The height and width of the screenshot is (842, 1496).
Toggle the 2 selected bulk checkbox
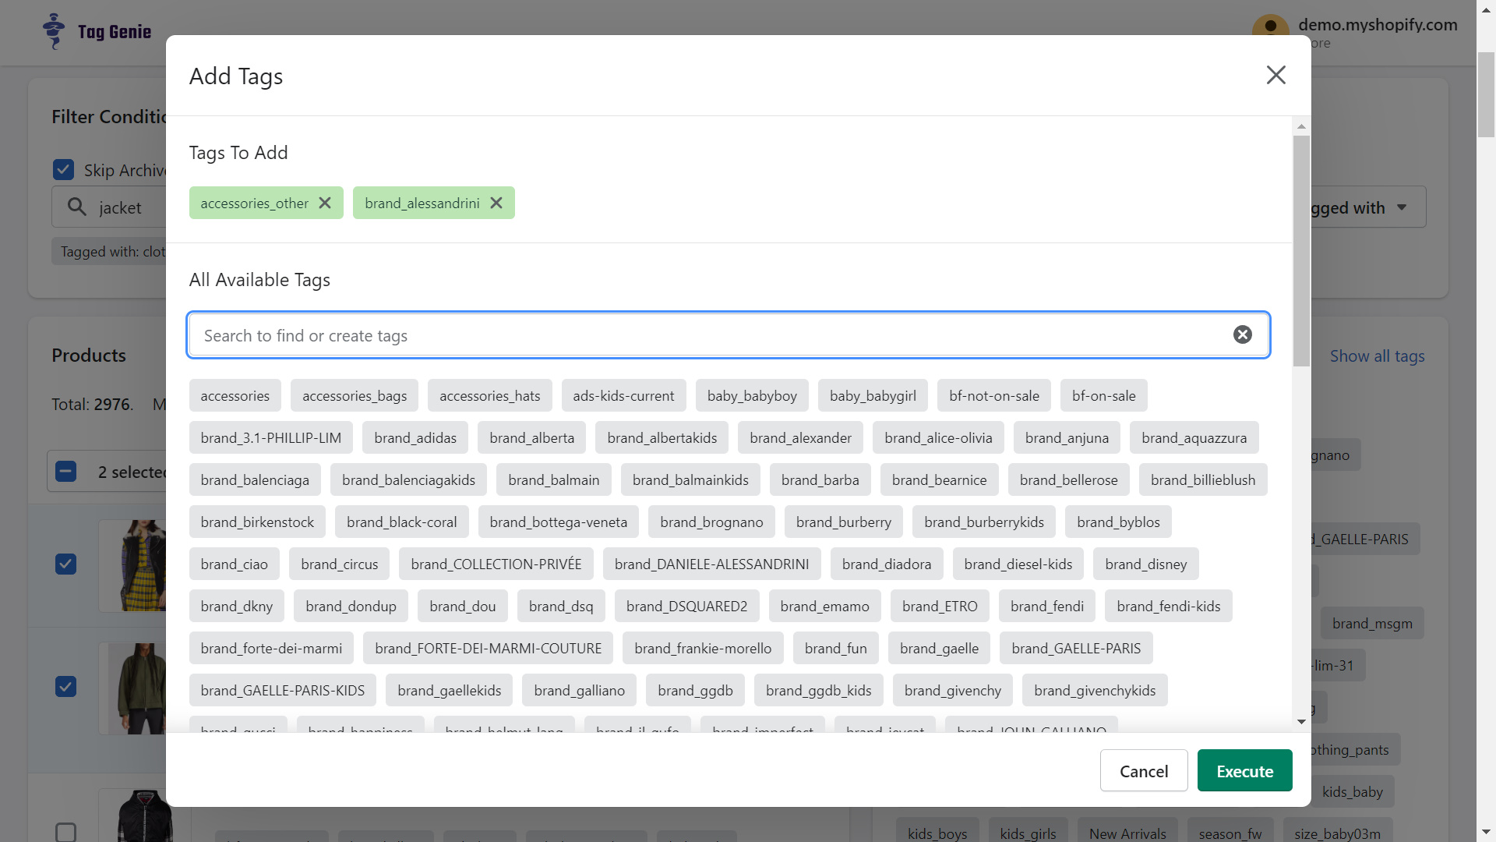pyautogui.click(x=66, y=471)
